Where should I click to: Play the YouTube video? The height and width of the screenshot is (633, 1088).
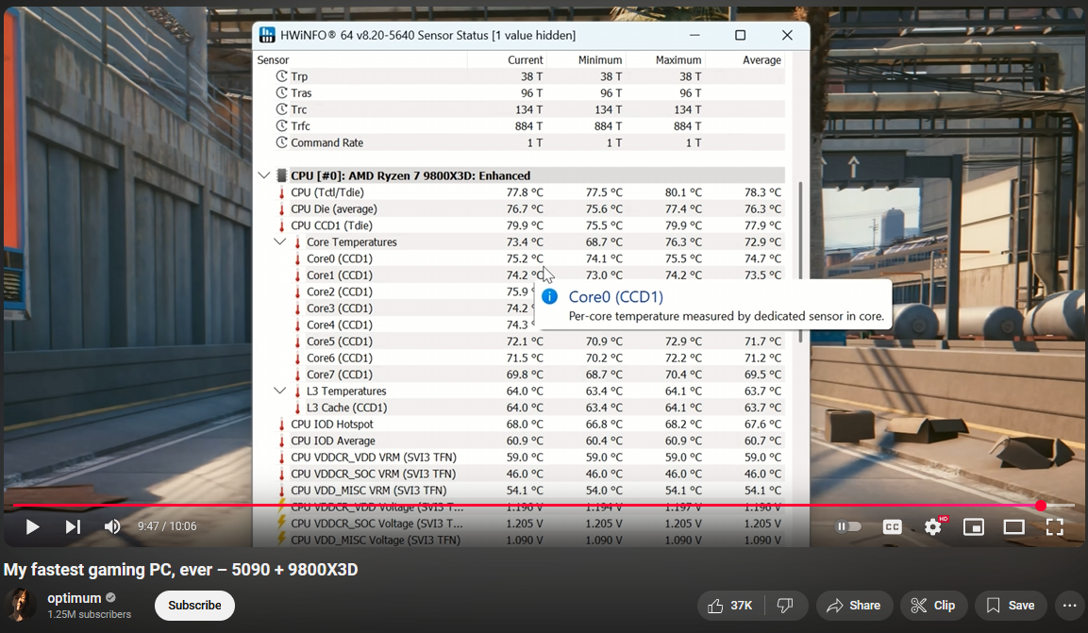click(32, 527)
